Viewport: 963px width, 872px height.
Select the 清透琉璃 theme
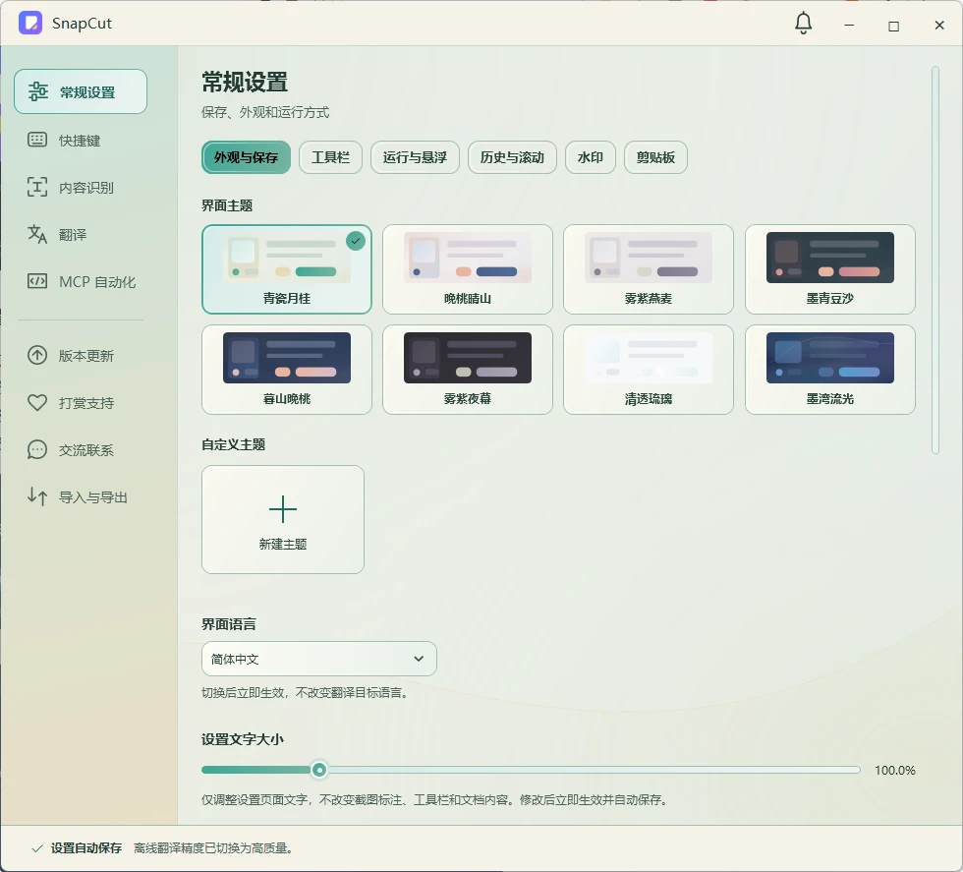[649, 370]
